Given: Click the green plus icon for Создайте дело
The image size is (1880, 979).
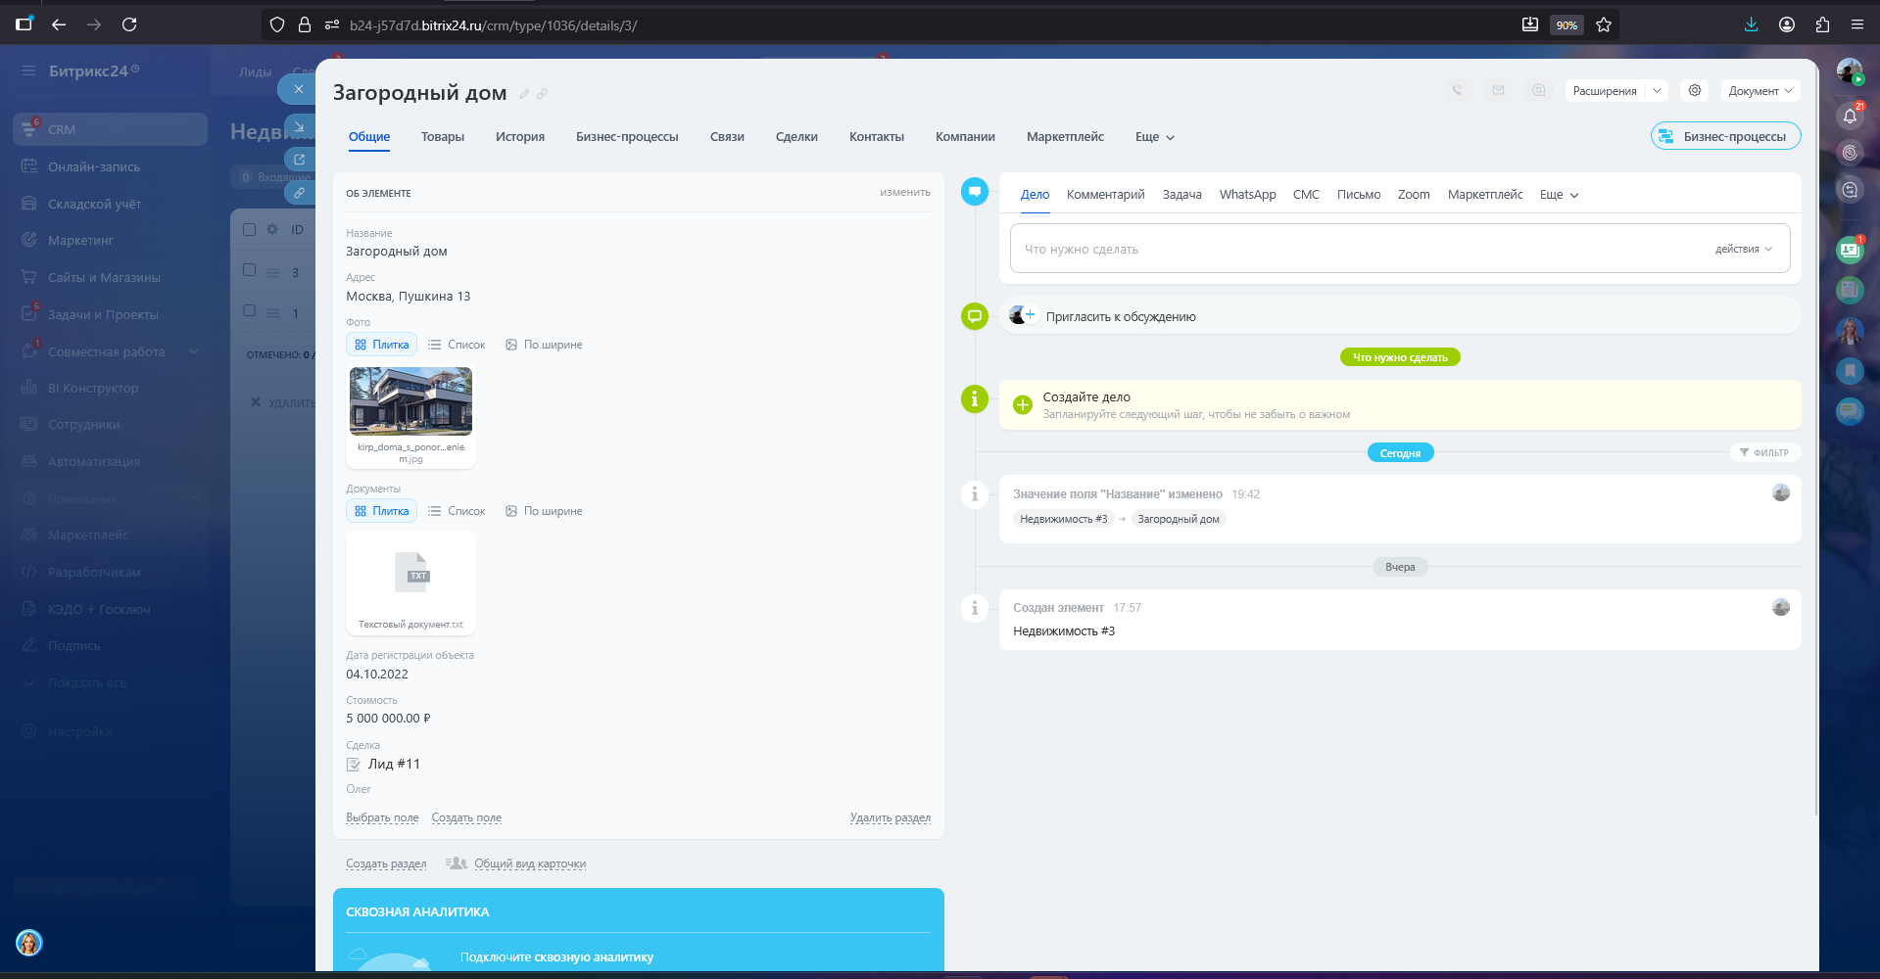Looking at the screenshot, I should [x=1023, y=405].
